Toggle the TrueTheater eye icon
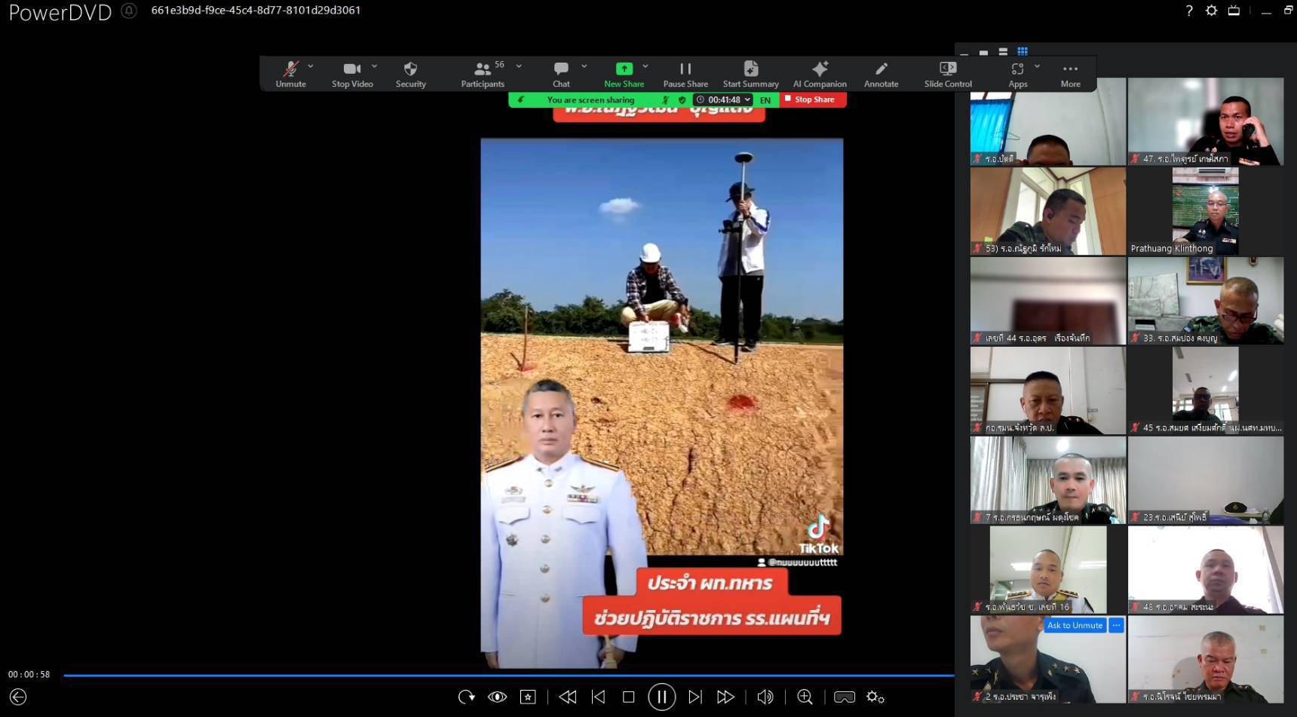This screenshot has height=717, width=1297. 498,697
